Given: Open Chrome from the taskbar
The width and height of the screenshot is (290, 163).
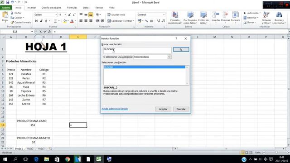Looking at the screenshot, I should pos(68,159).
